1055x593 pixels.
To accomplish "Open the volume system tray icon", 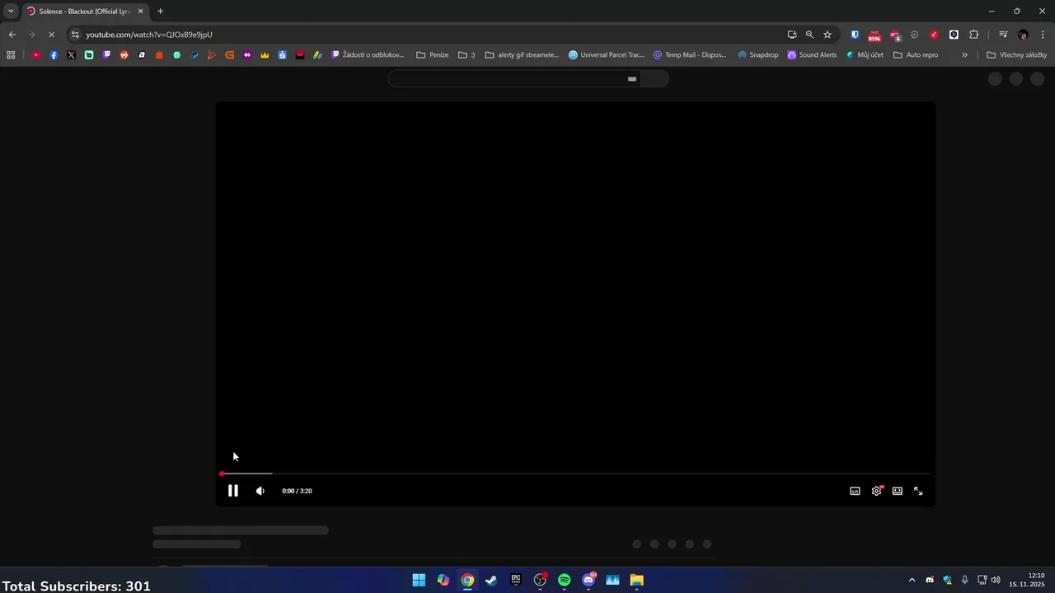I will (996, 580).
